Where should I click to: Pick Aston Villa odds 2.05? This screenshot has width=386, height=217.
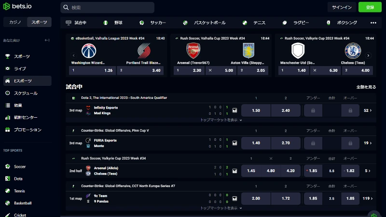pos(253,70)
